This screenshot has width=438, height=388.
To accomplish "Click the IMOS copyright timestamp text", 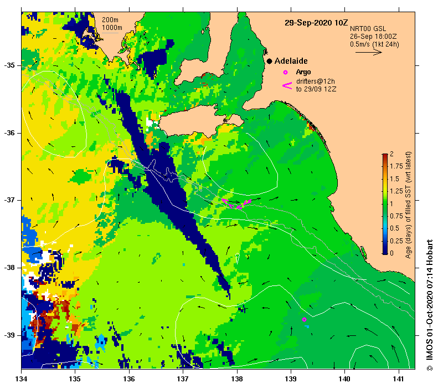I will (429, 305).
